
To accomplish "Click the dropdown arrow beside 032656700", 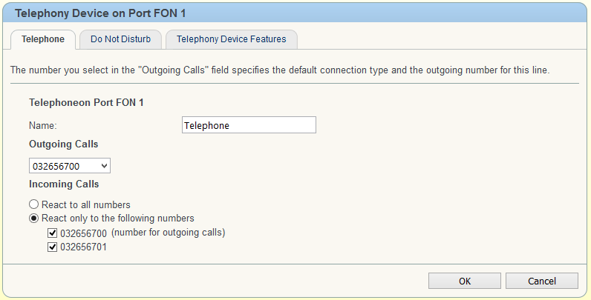I will pyautogui.click(x=104, y=166).
